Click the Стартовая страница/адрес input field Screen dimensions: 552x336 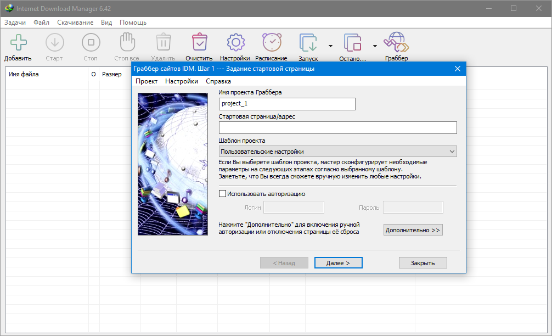(x=337, y=128)
